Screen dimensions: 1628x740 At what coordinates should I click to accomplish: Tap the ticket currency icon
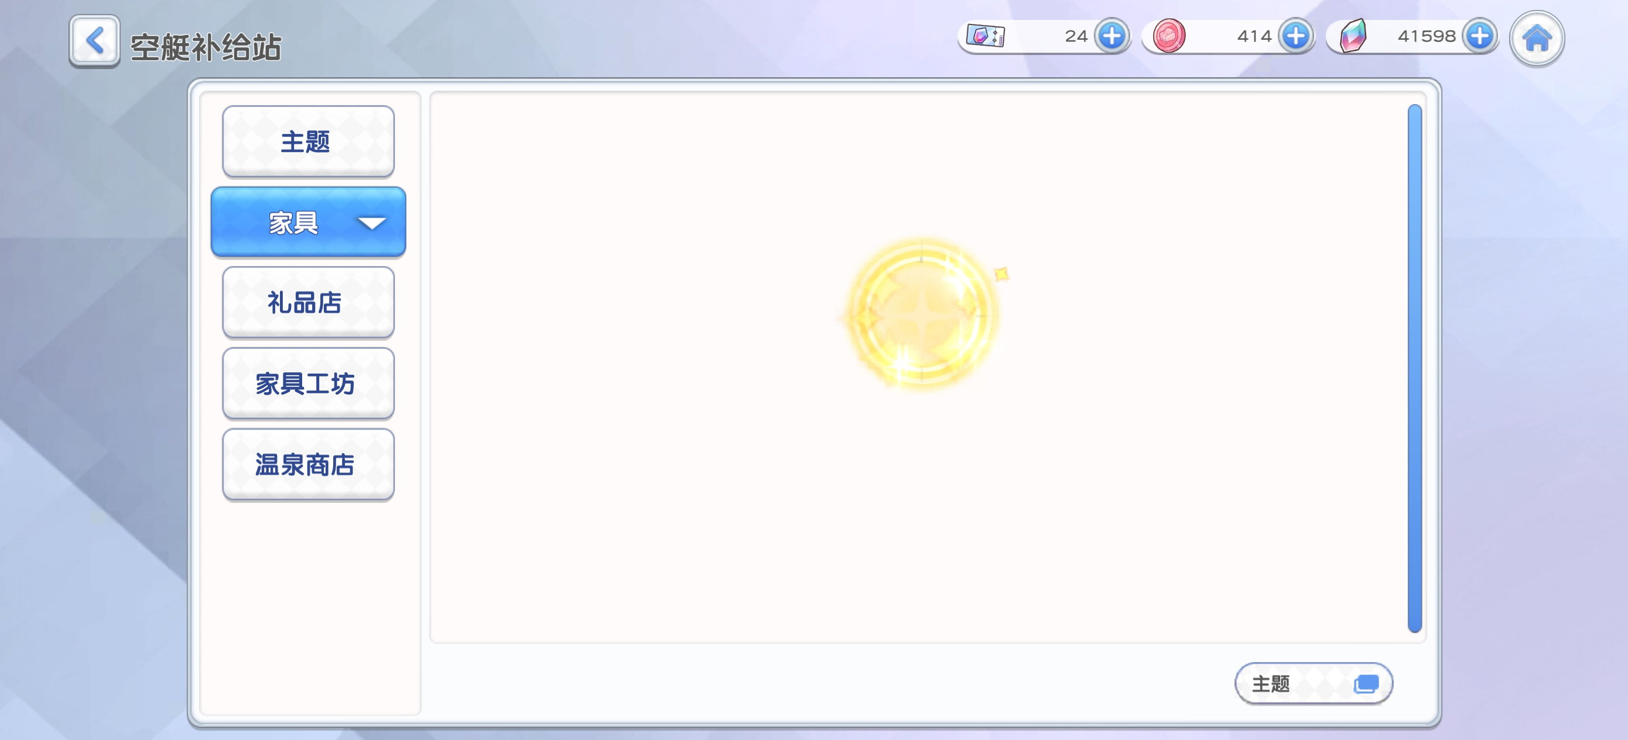click(985, 36)
